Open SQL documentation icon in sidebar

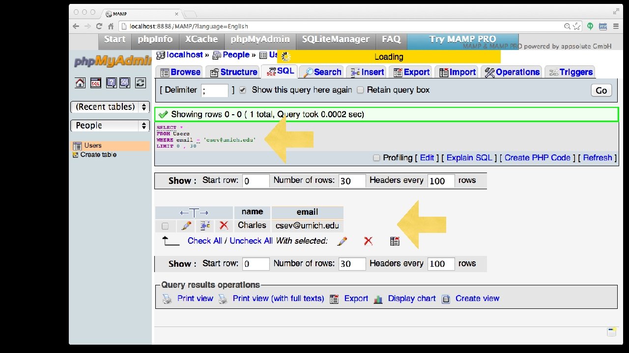point(125,83)
